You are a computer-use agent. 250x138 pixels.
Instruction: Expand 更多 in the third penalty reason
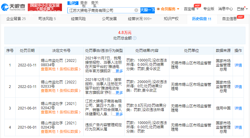pos(119,114)
